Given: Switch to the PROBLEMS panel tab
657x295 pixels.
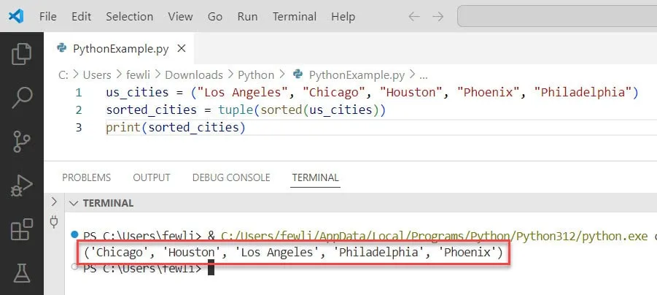Looking at the screenshot, I should tap(86, 177).
